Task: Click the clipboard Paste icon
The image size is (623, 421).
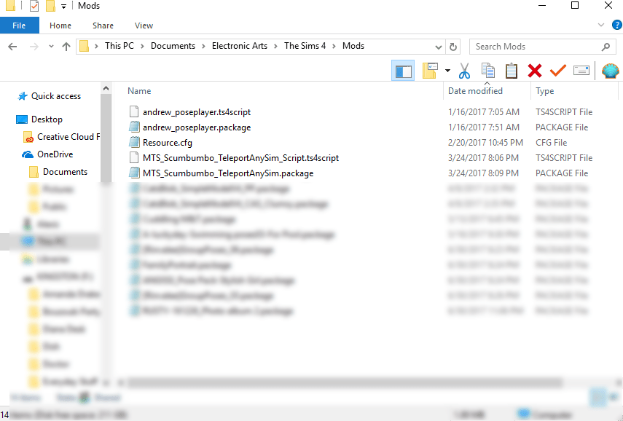Action: click(512, 71)
